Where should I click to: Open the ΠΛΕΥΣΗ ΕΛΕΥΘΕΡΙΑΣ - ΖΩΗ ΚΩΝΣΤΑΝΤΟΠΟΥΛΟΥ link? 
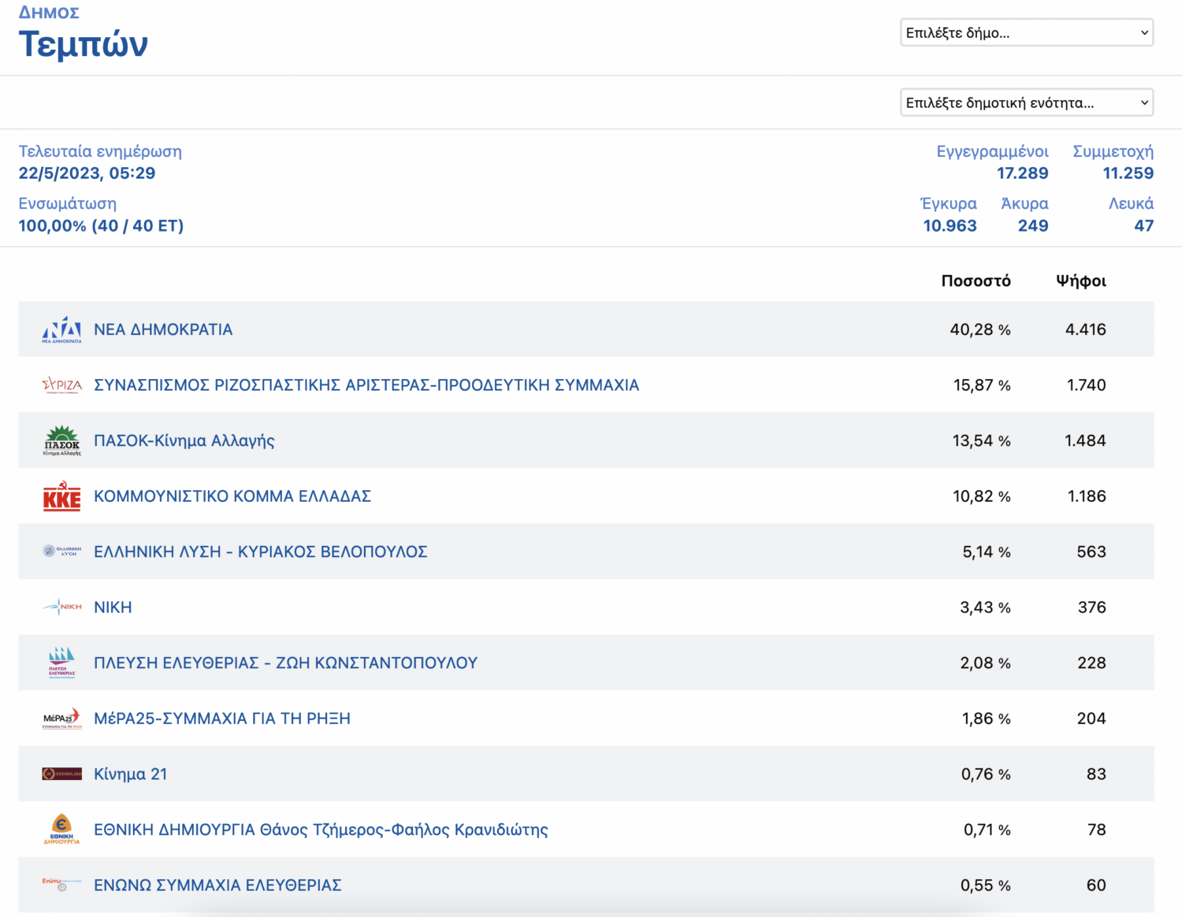[286, 663]
